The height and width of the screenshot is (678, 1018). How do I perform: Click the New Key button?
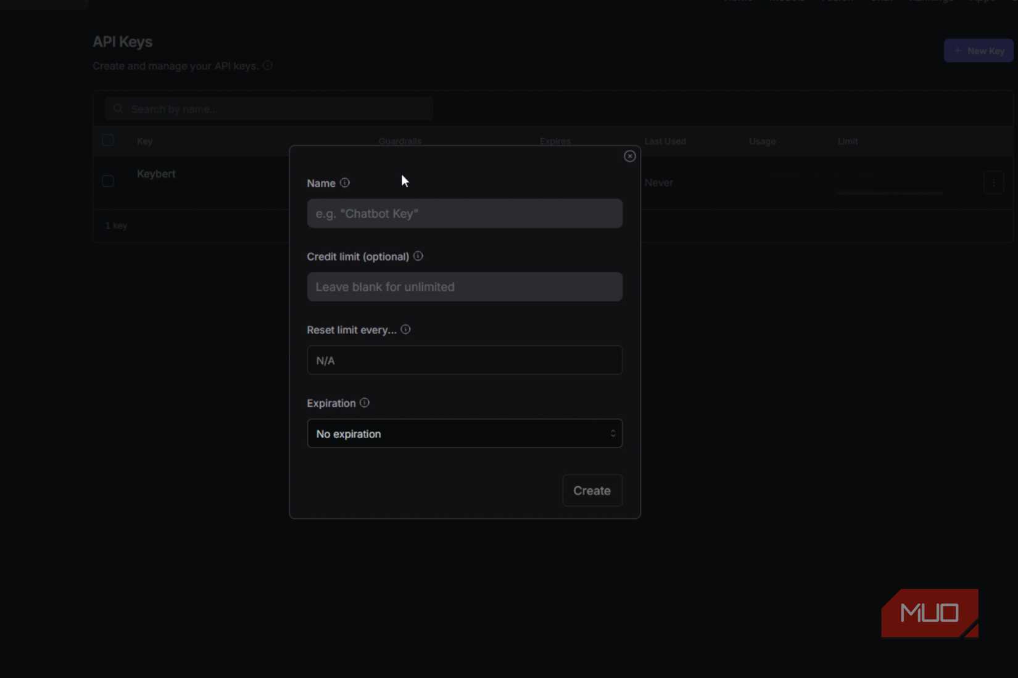pyautogui.click(x=979, y=51)
